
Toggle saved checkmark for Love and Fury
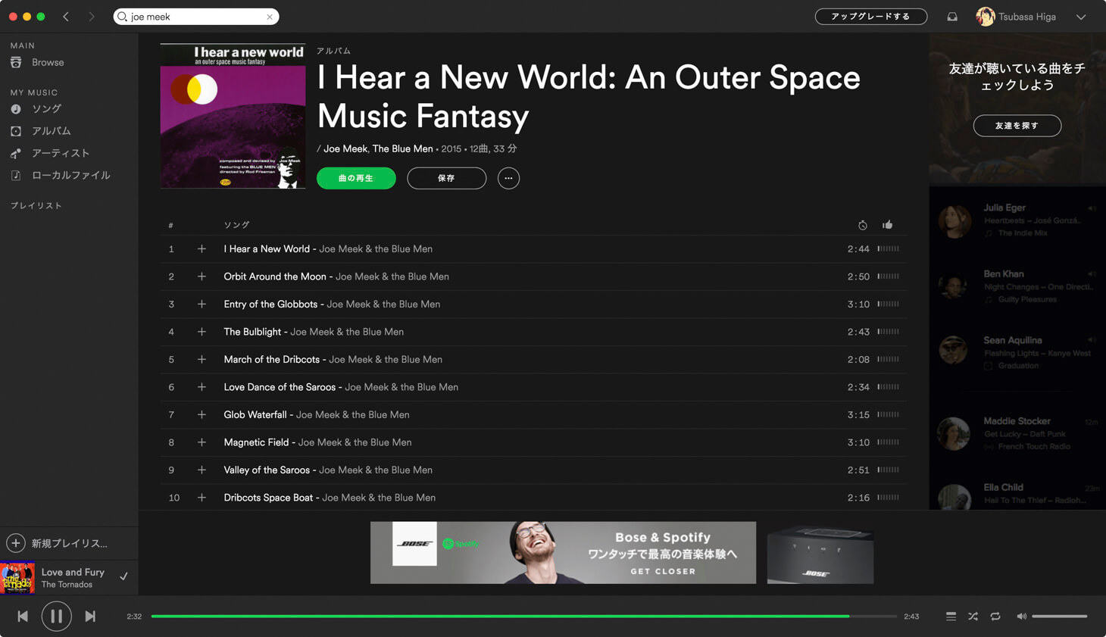coord(123,577)
